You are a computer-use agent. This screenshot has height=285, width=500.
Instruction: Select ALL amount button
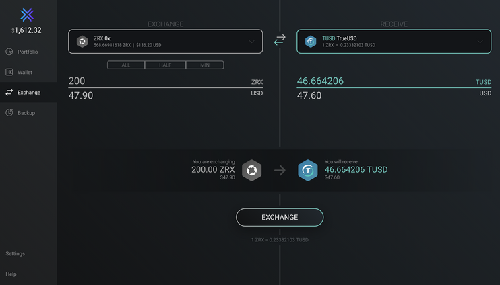[125, 65]
